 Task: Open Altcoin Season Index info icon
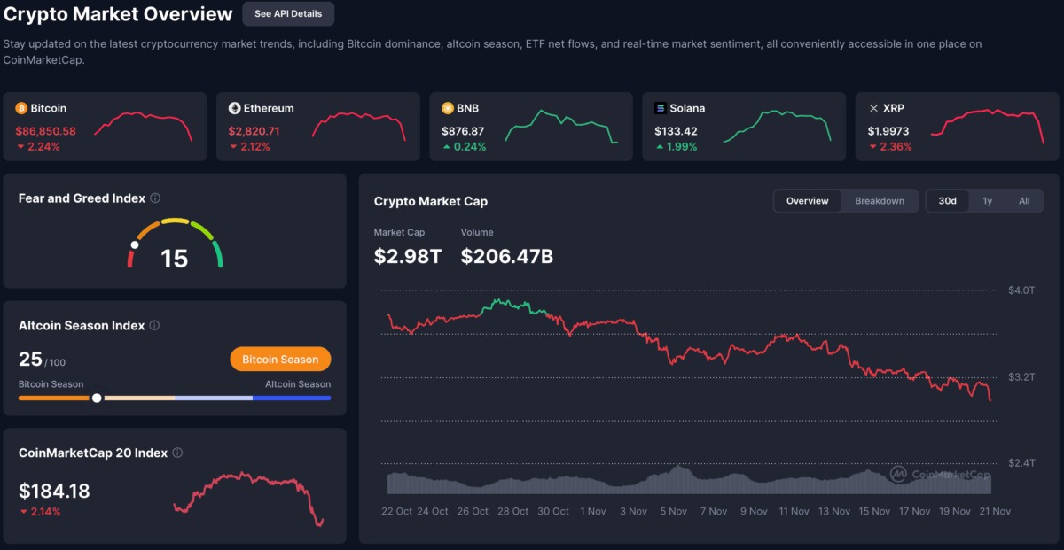tap(154, 326)
